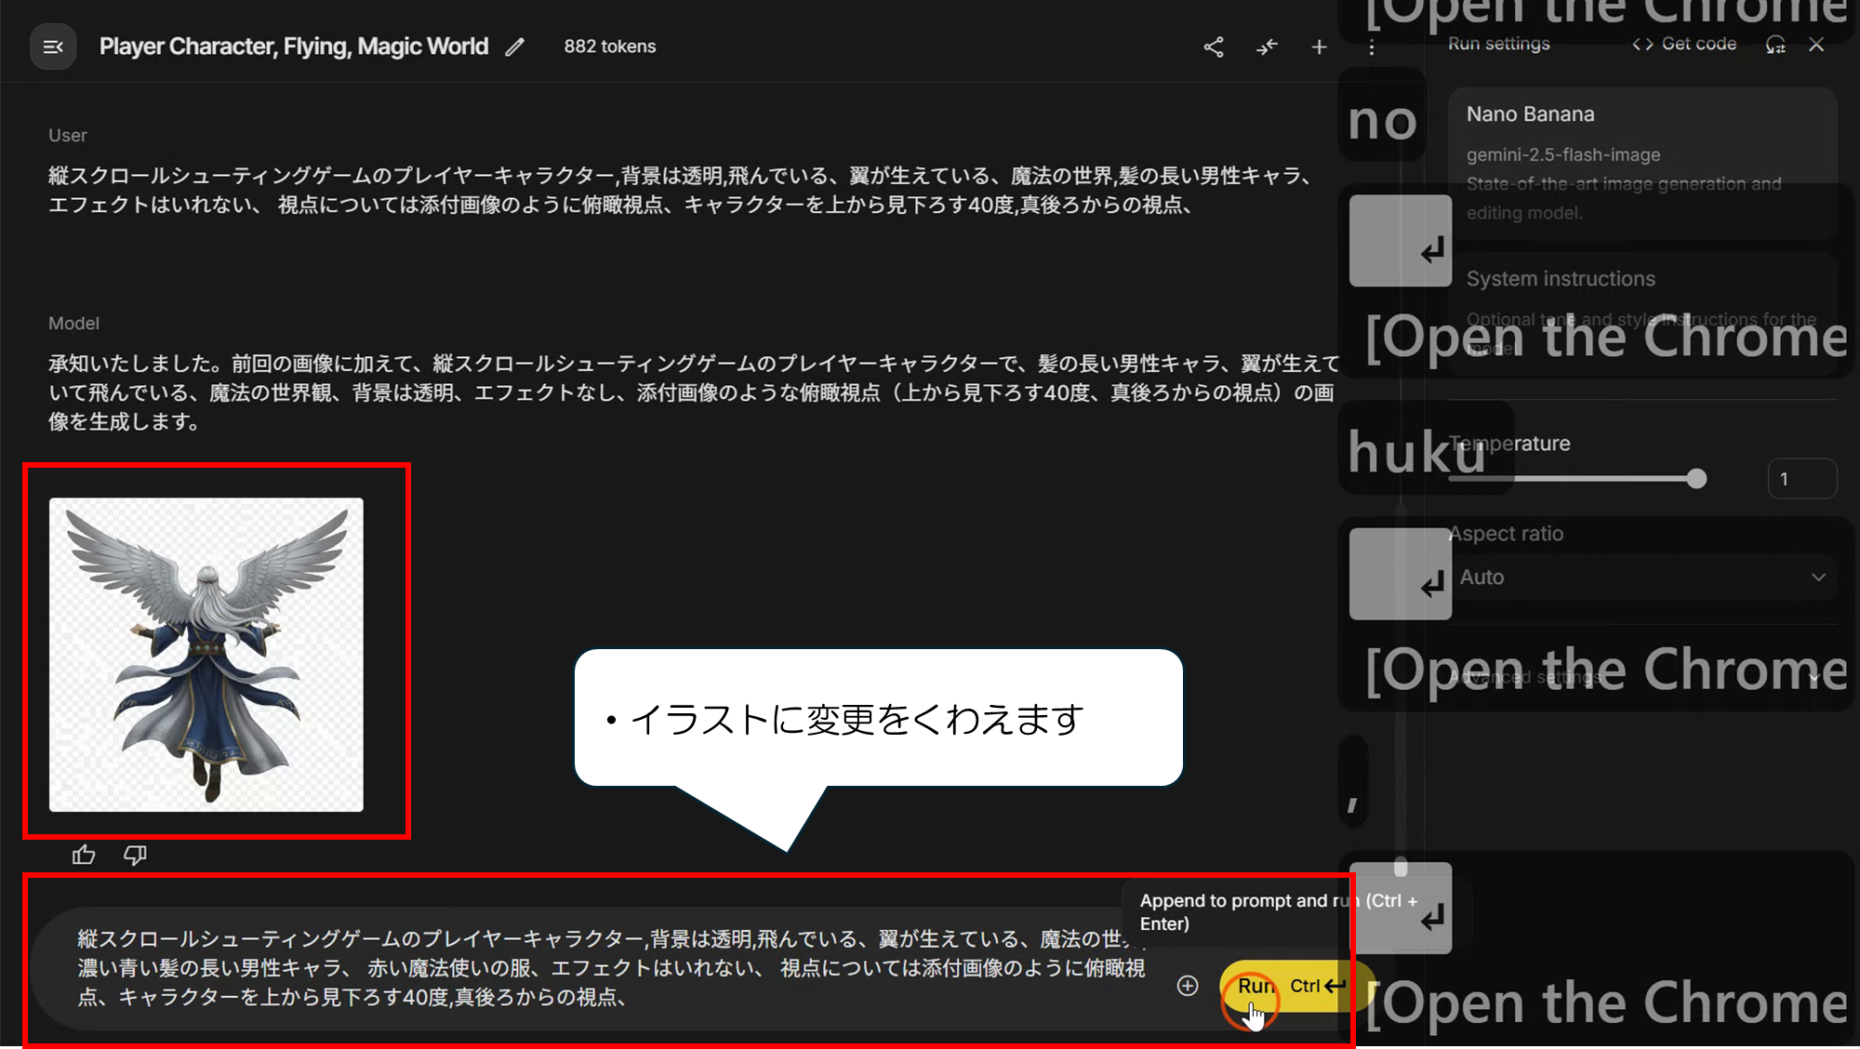This screenshot has width=1860, height=1049.
Task: Click the Temperature value input box
Action: [x=1801, y=479]
